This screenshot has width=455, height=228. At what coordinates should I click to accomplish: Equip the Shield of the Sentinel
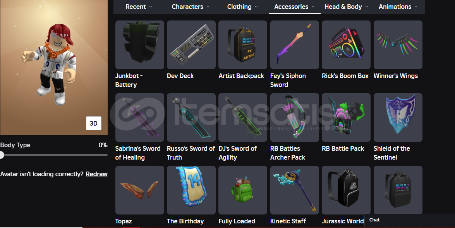coord(398,117)
